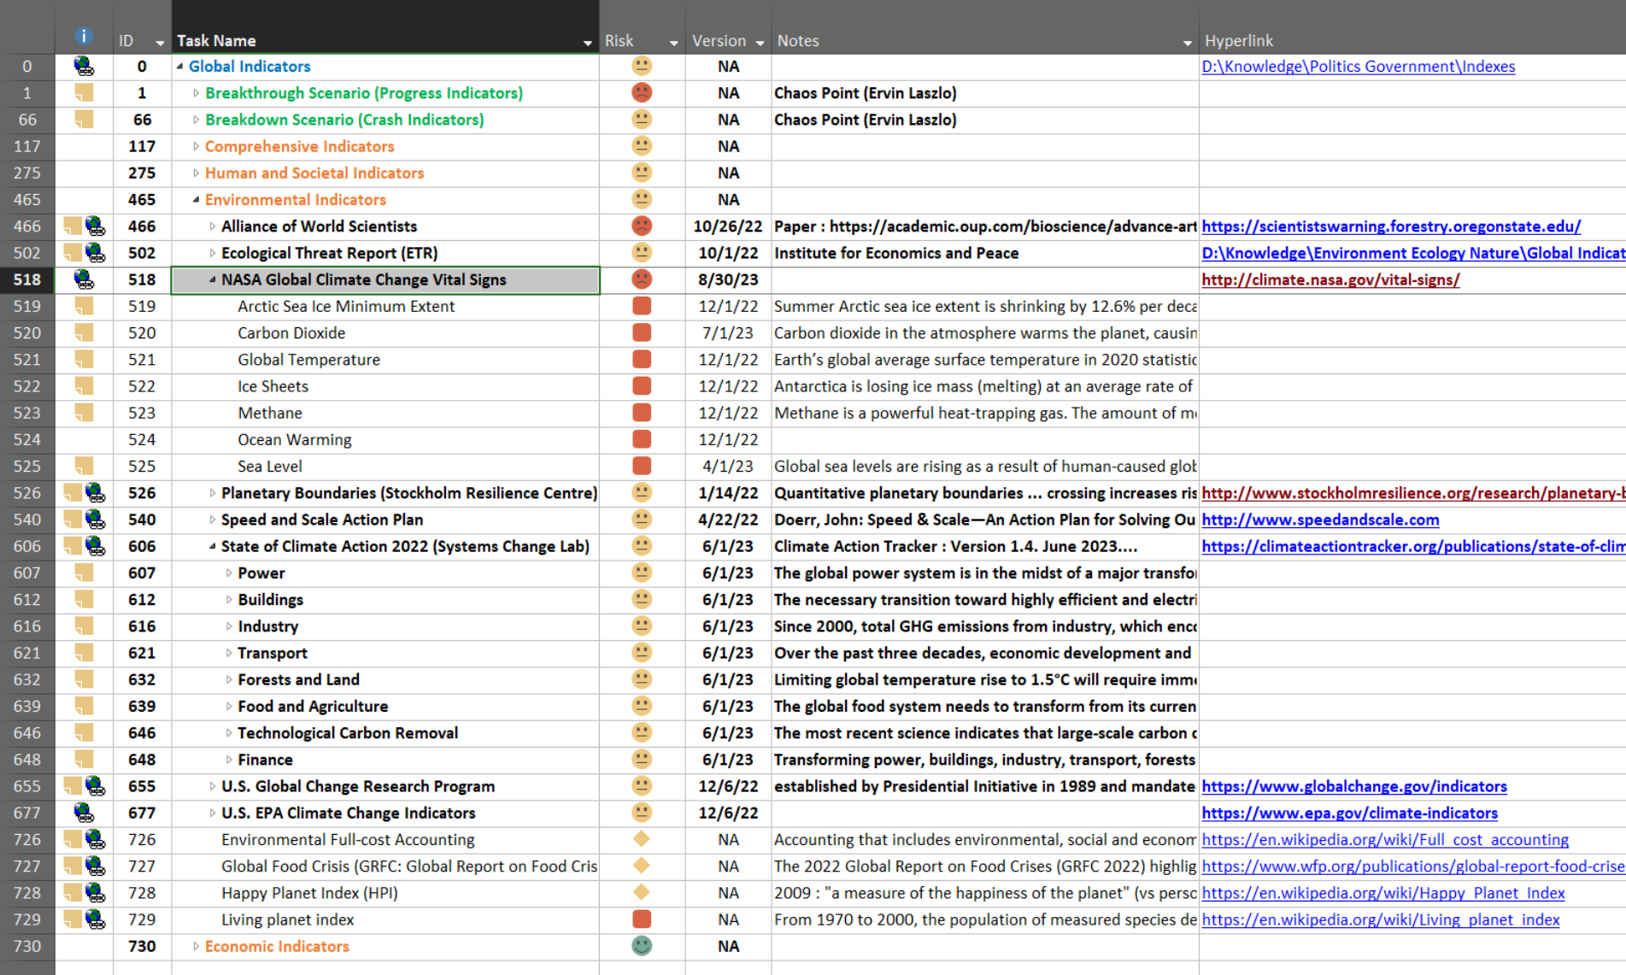Expand the Technological Carbon Removal subtask
The height and width of the screenshot is (975, 1626).
point(229,732)
